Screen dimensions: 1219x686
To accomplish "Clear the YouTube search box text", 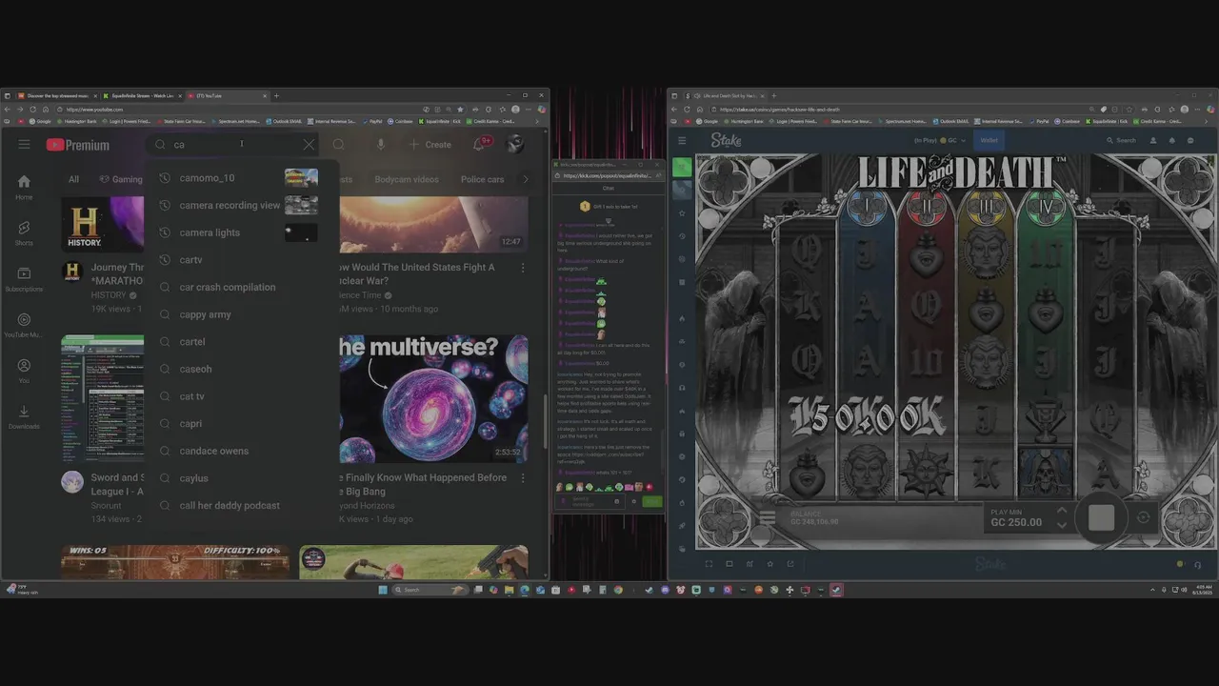I will tap(309, 145).
